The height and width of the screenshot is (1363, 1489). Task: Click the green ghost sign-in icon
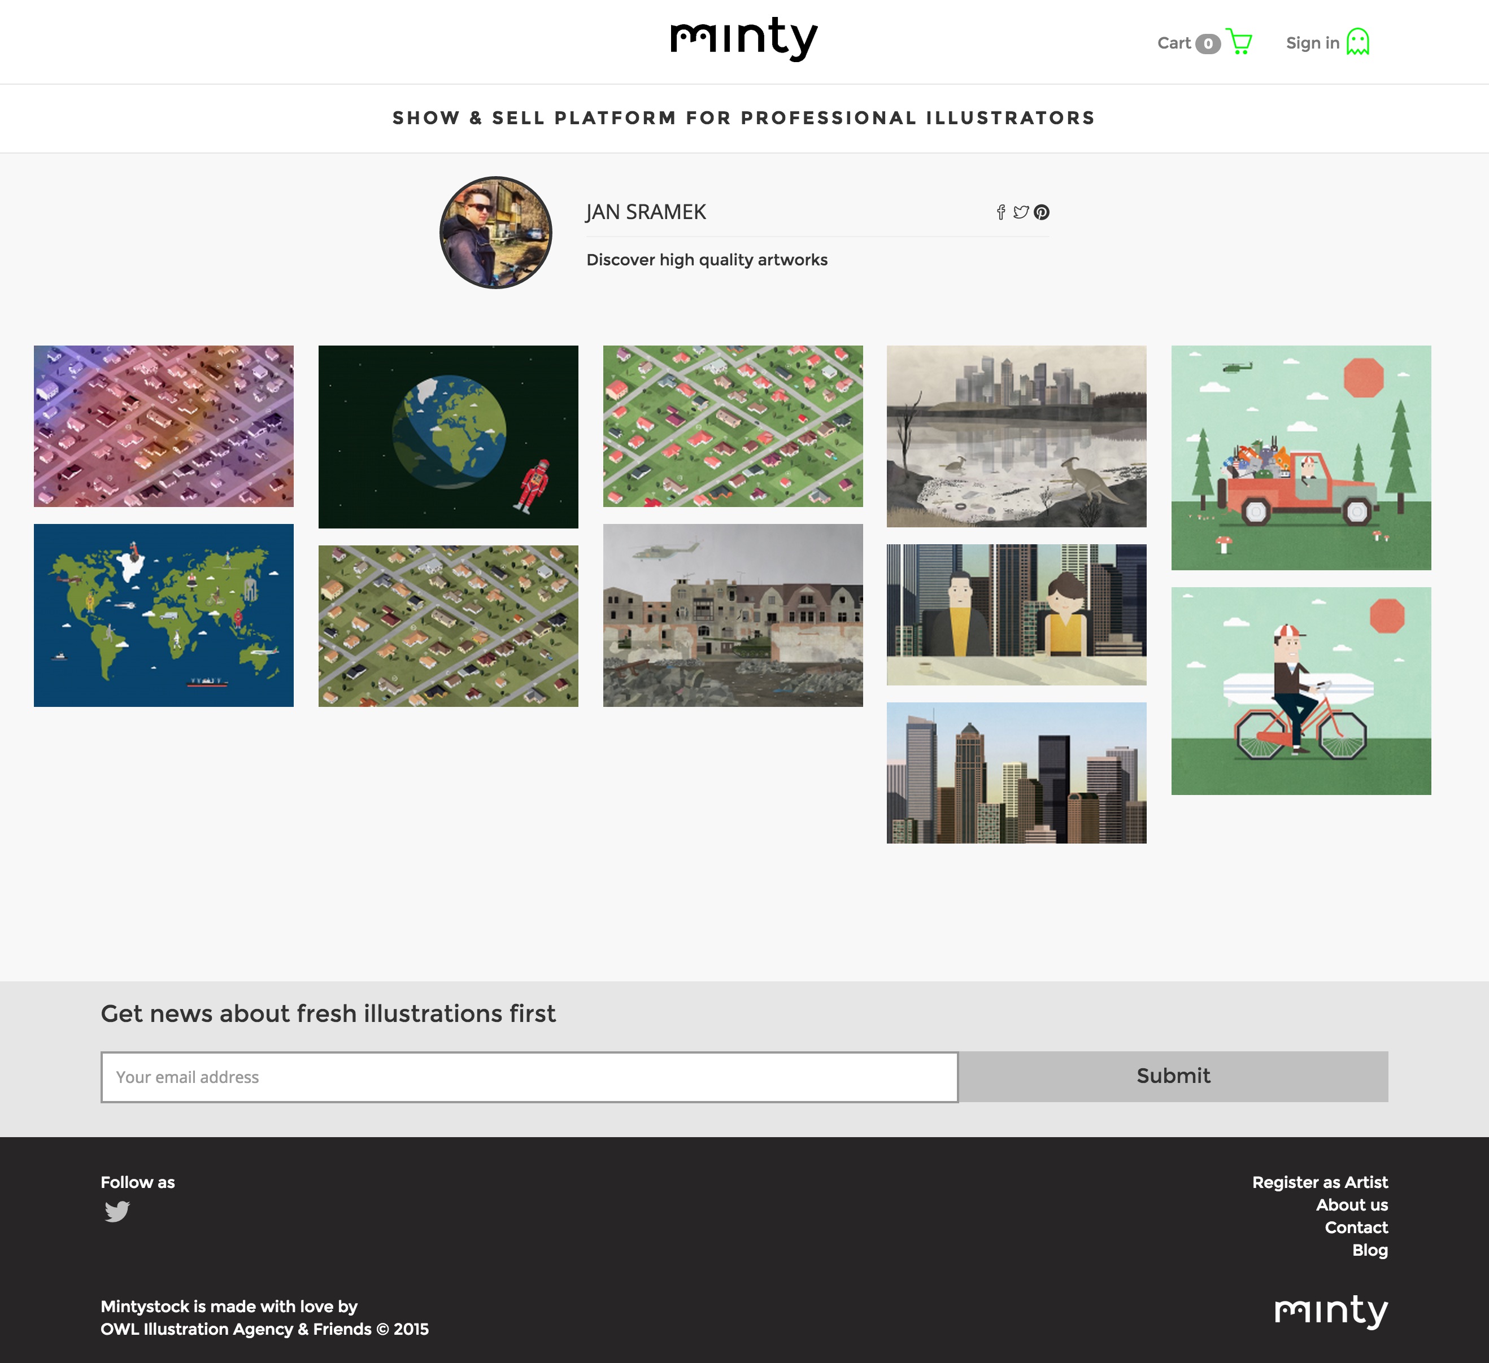pyautogui.click(x=1357, y=42)
